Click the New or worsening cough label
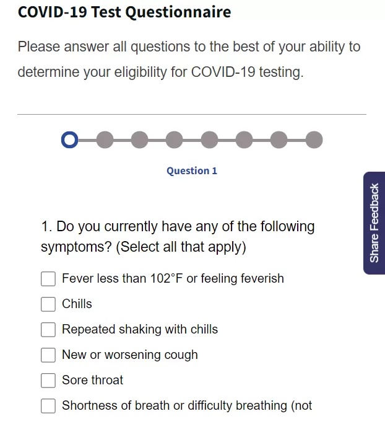The height and width of the screenshot is (424, 385). [x=130, y=355]
